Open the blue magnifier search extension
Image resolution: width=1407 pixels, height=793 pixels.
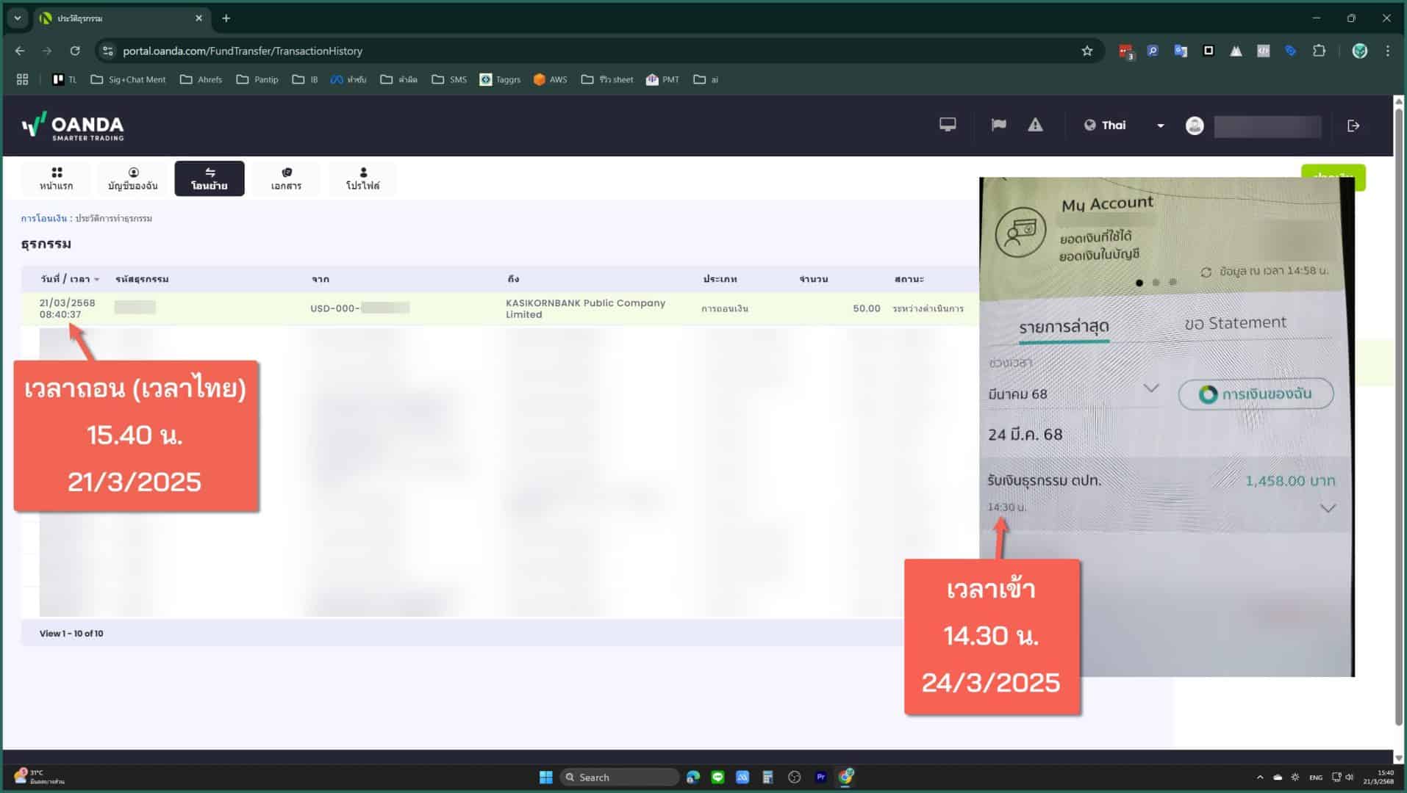[1153, 51]
